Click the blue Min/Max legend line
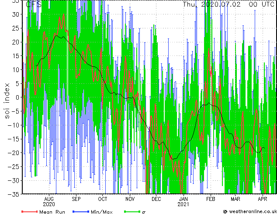 pos(81,211)
